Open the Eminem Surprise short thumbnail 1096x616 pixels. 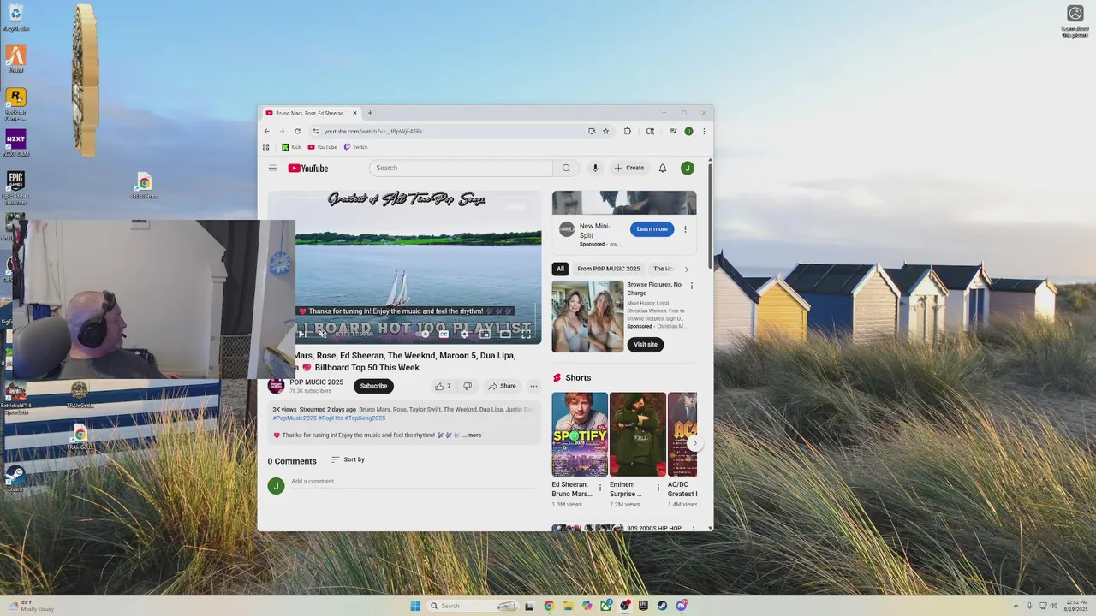[x=637, y=434]
